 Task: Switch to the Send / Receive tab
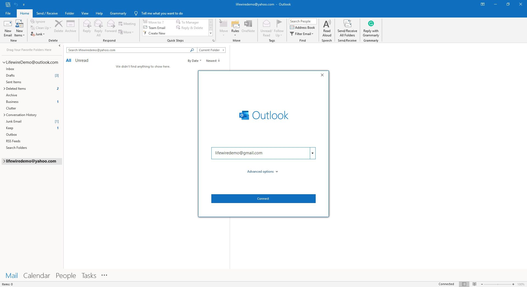click(x=47, y=13)
